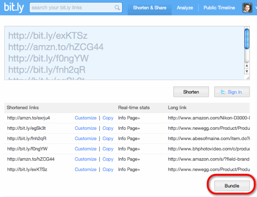Click inside the URL text area
257x197 pixels.
[124, 53]
